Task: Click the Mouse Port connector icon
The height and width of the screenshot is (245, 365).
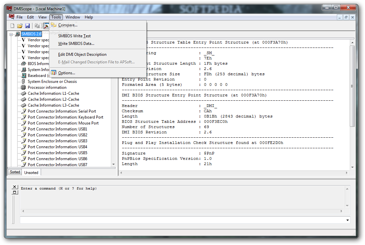Action: [24, 123]
